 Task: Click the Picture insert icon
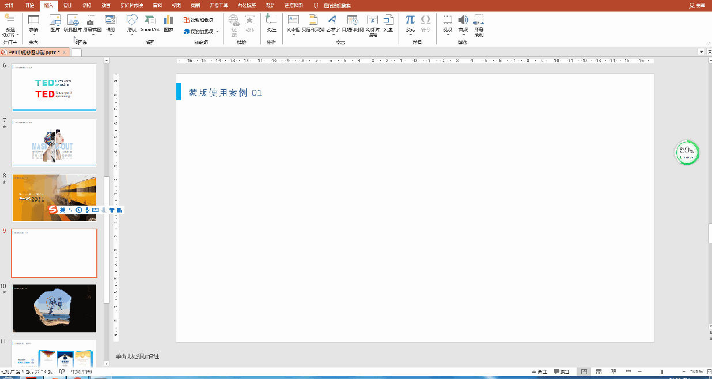click(x=55, y=23)
